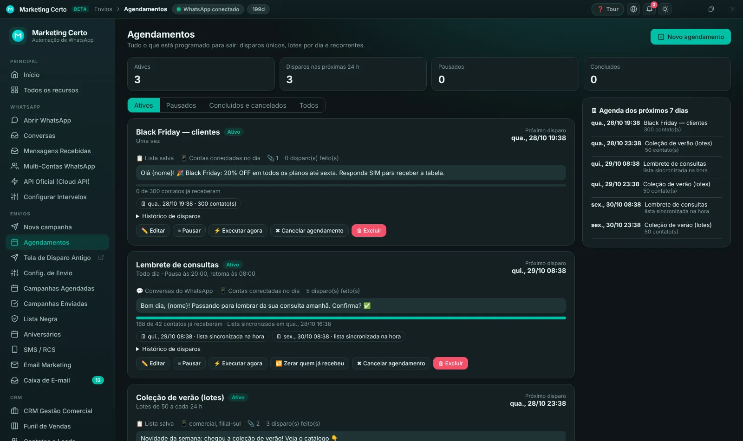The image size is (743, 441).
Task: Open the Concluídos e cancelados tab
Action: point(248,105)
